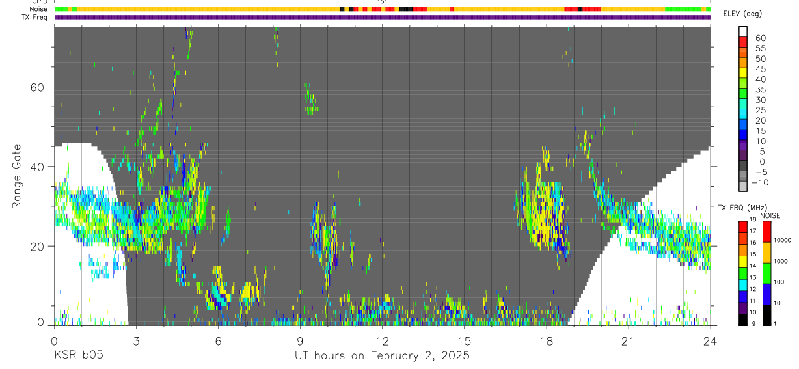Click the 'UT hours on February 2, 2025' axis title
The width and height of the screenshot is (799, 369).
tap(383, 356)
